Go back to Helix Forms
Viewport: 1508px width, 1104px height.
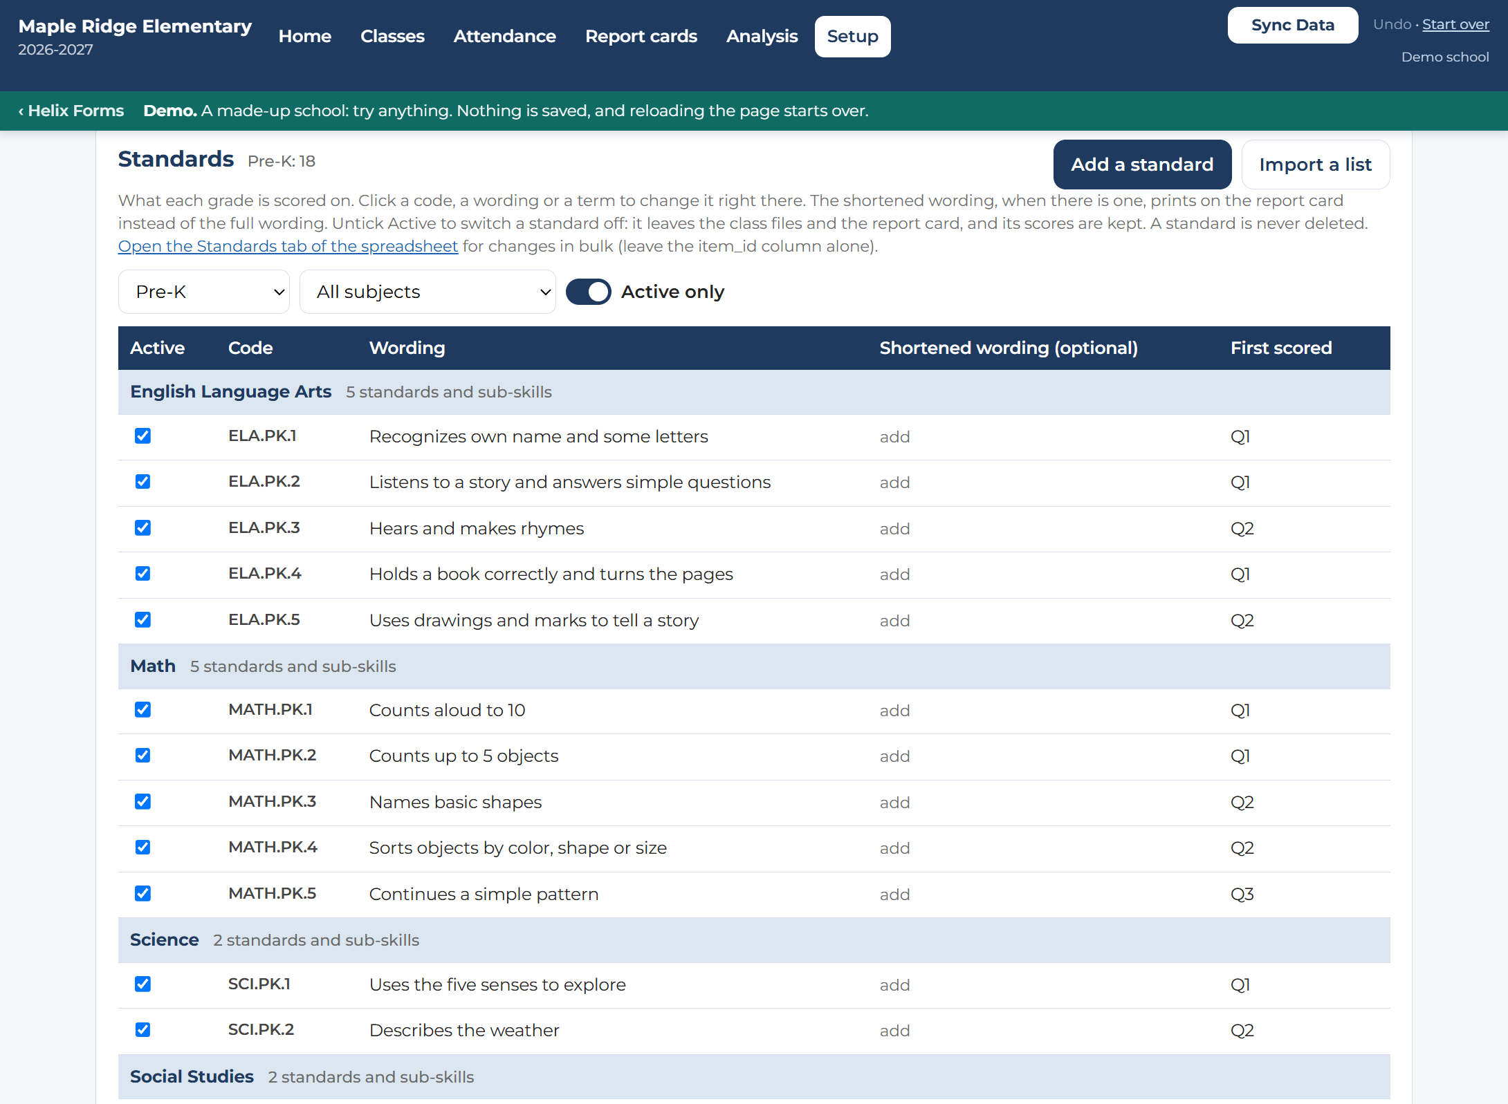pyautogui.click(x=71, y=111)
